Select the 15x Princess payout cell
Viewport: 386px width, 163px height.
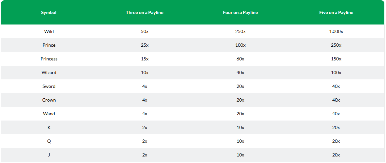(145, 59)
